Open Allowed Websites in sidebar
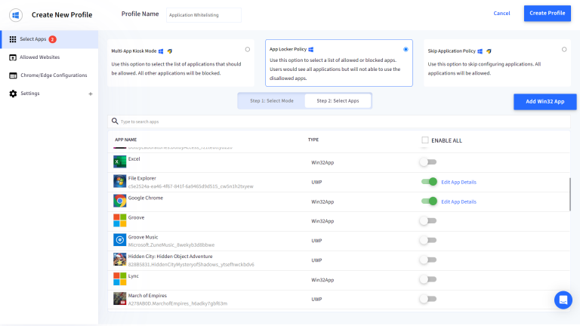This screenshot has width=580, height=326. click(x=39, y=57)
